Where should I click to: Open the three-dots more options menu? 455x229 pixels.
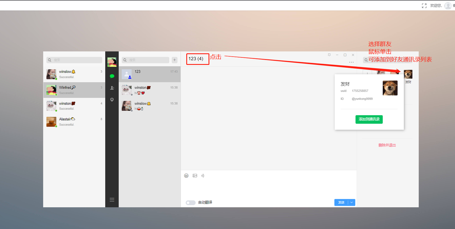(x=351, y=62)
